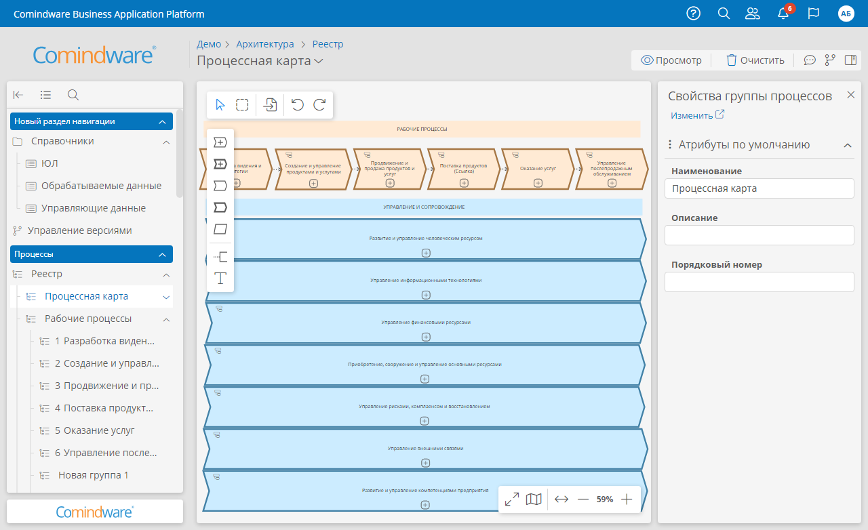Open Управляющие данные navigation item
This screenshot has width=868, height=530.
[x=92, y=208]
